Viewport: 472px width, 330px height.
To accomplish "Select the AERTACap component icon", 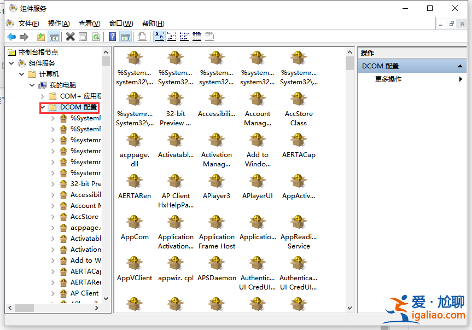I will 299,141.
